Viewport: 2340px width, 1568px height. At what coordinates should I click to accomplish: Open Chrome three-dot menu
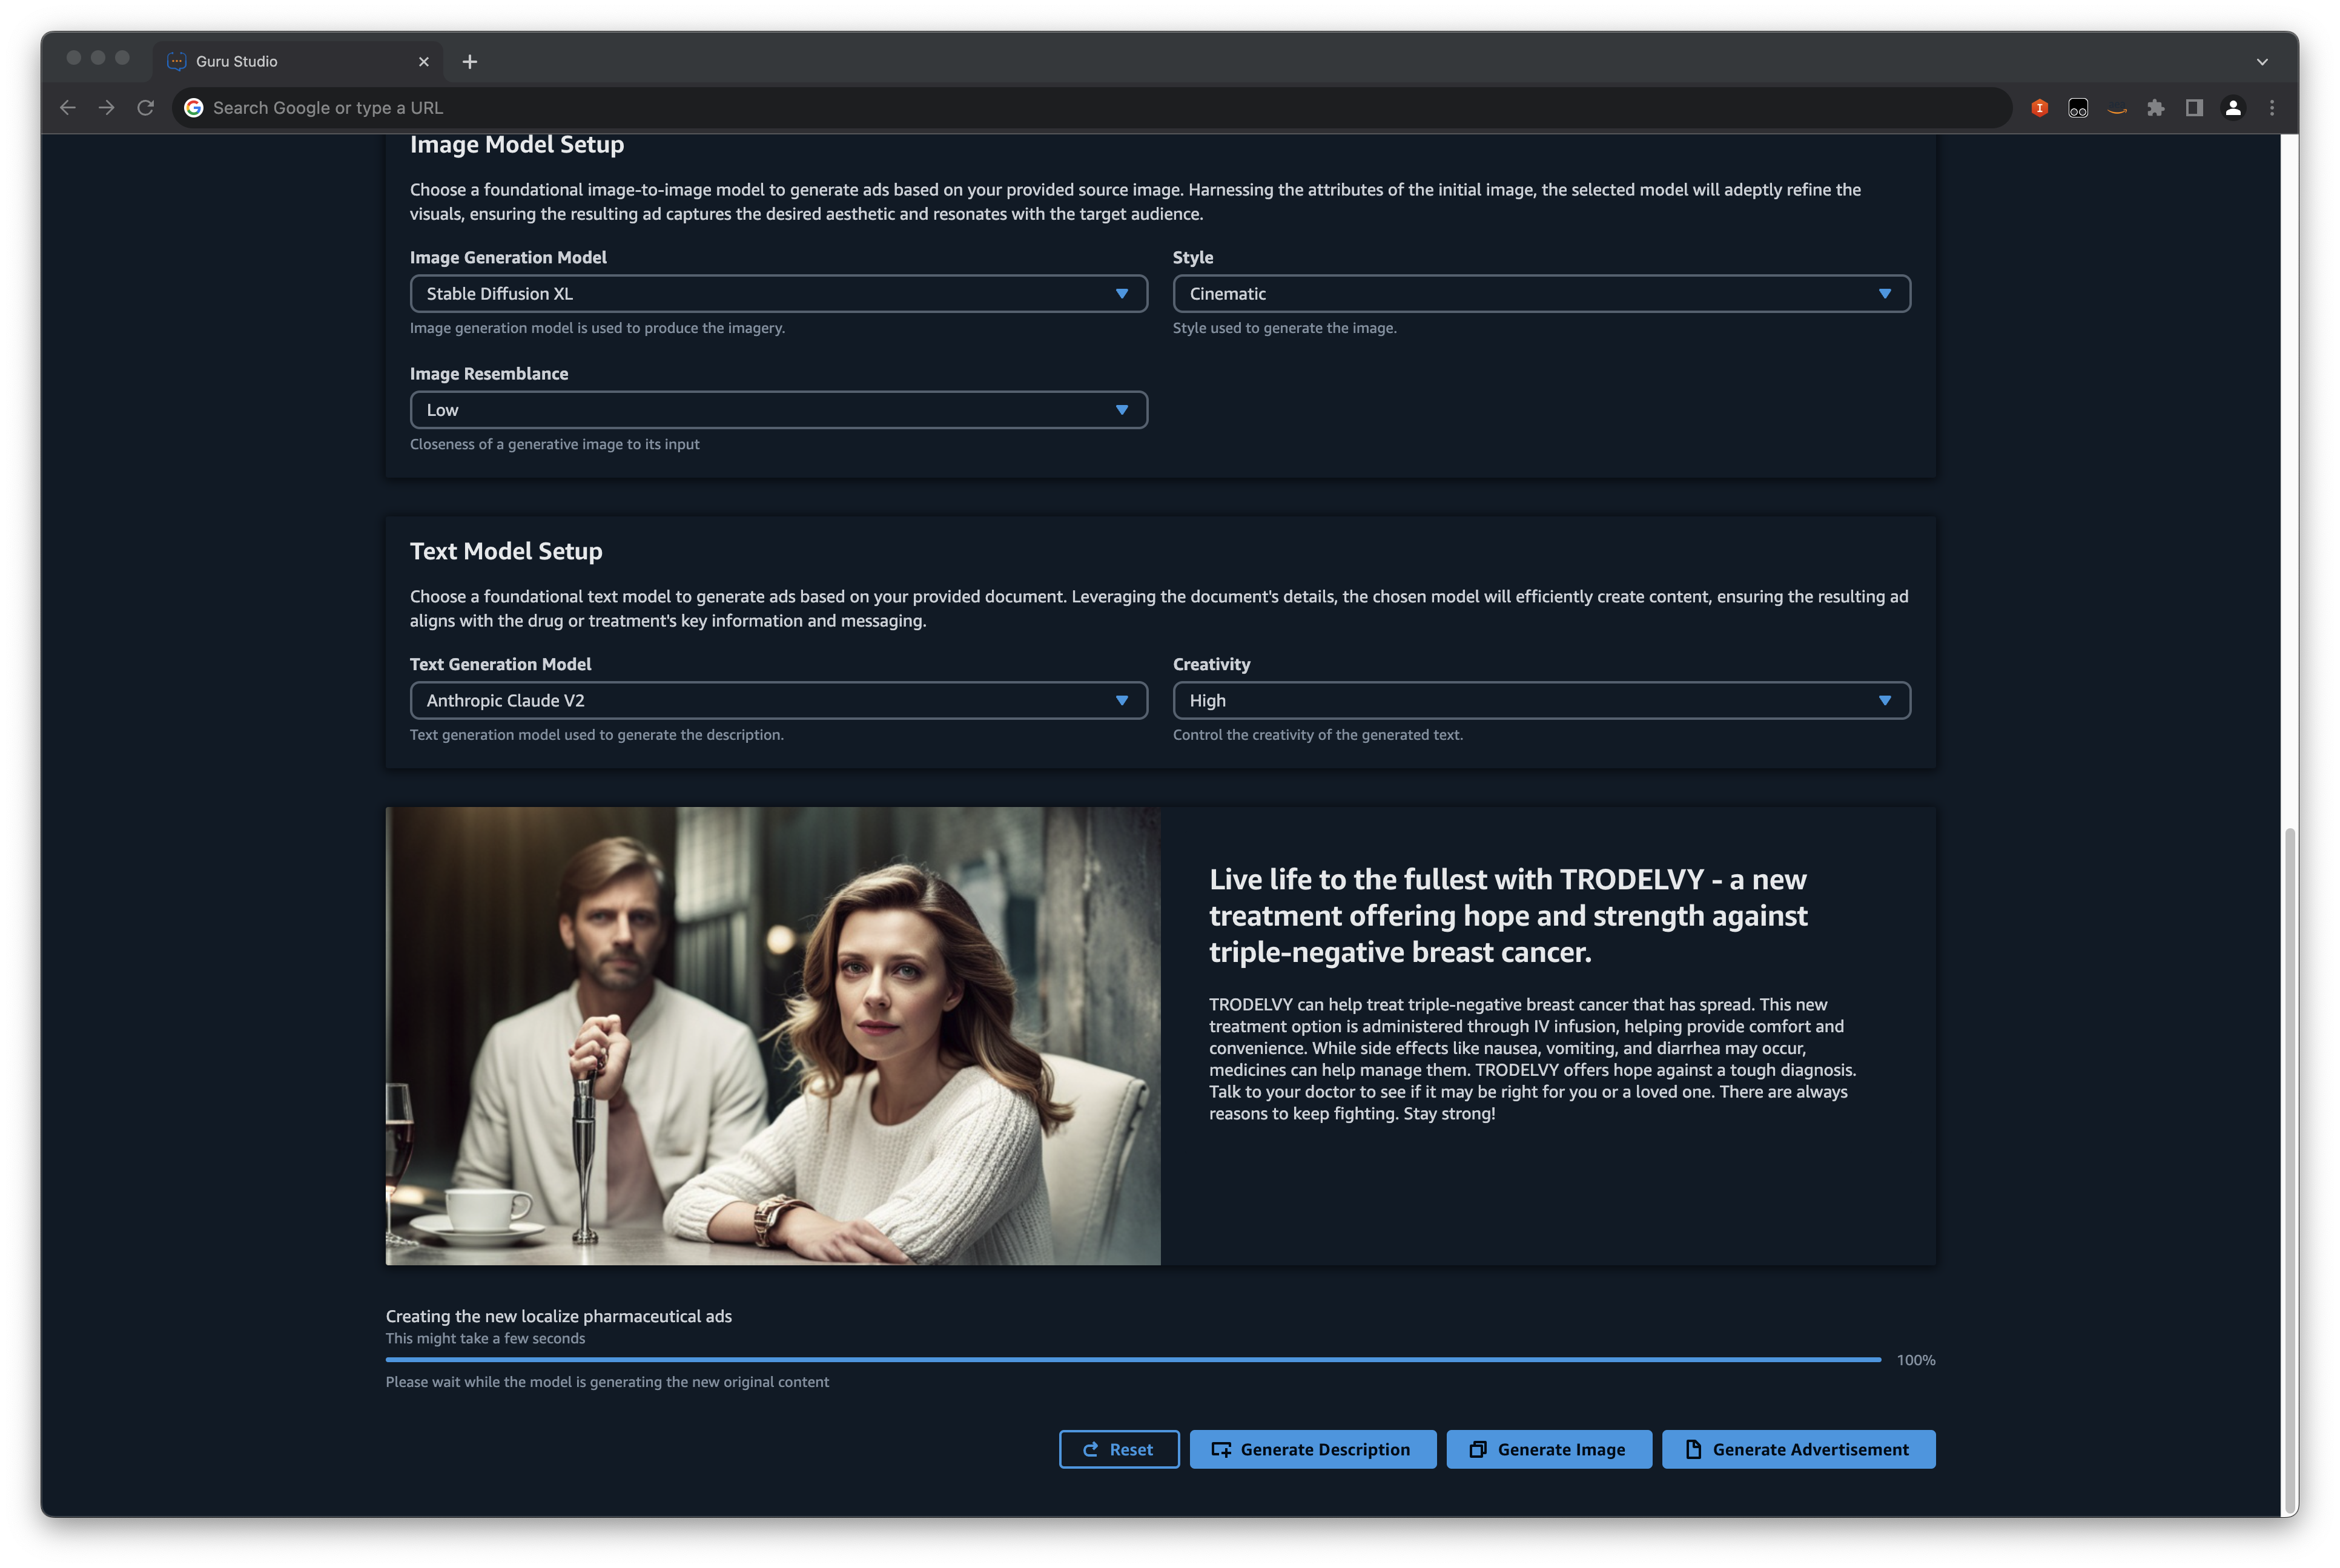[x=2272, y=108]
